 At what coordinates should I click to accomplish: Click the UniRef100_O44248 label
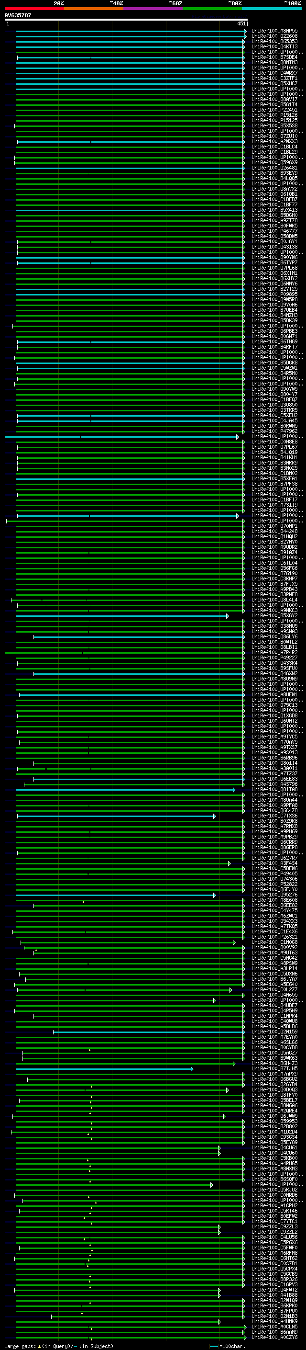[x=274, y=532]
